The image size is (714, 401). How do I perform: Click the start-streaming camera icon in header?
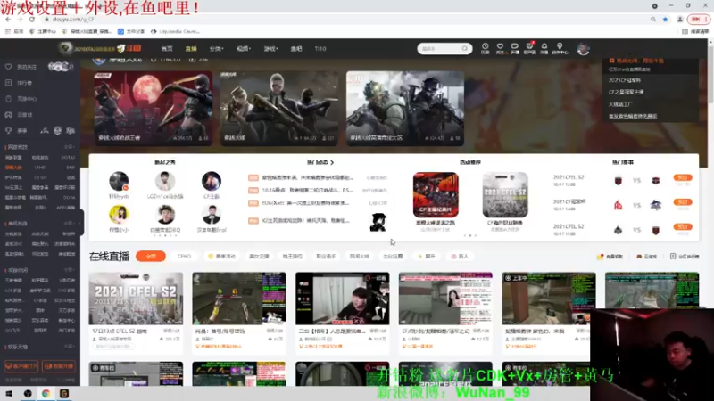(x=515, y=48)
